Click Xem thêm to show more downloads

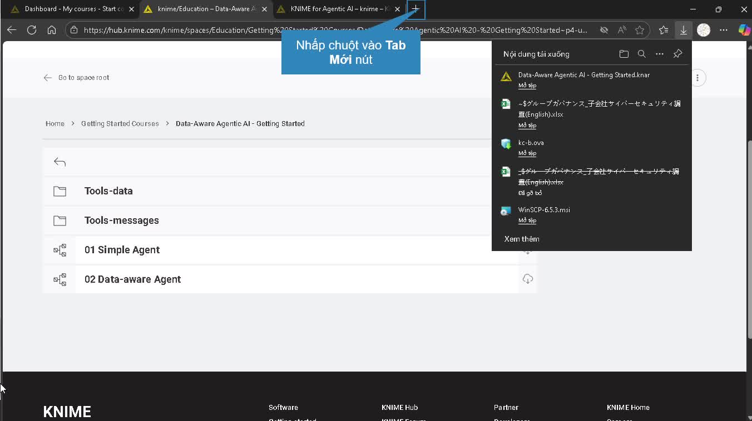click(x=521, y=239)
